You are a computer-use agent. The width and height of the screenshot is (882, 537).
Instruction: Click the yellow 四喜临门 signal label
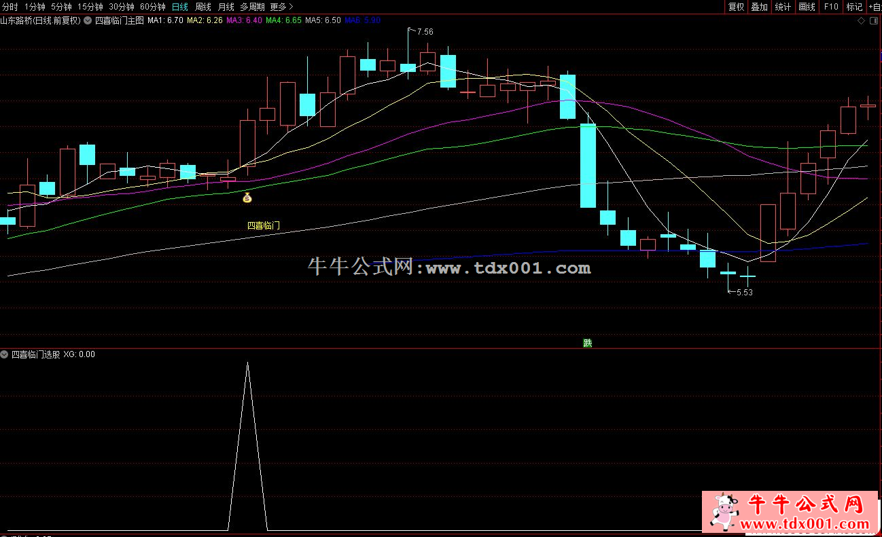pyautogui.click(x=264, y=225)
